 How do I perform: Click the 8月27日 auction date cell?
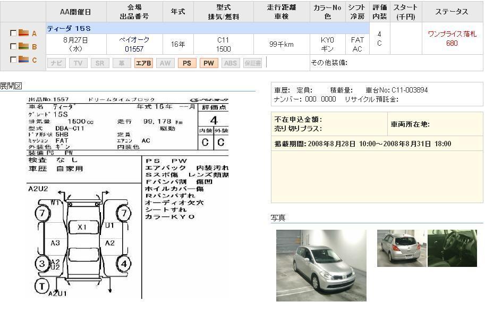pos(75,44)
